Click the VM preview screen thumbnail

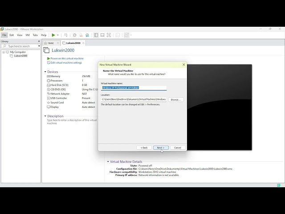point(220,107)
